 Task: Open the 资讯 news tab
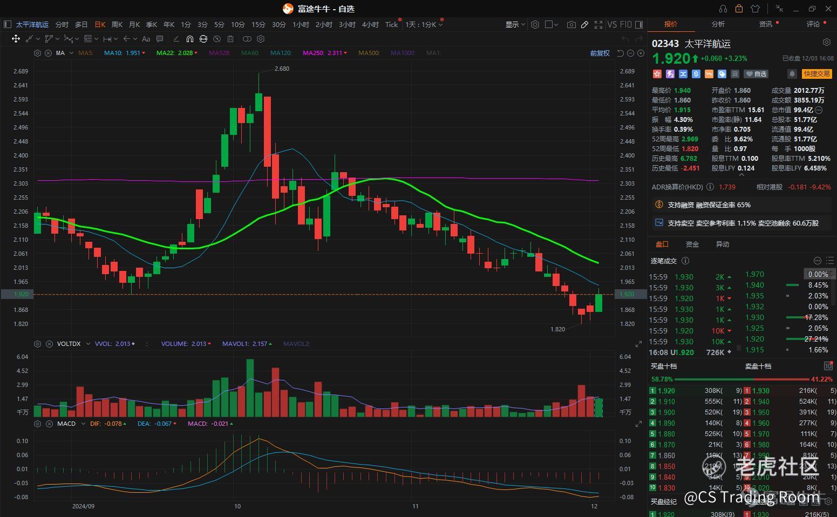pyautogui.click(x=766, y=24)
